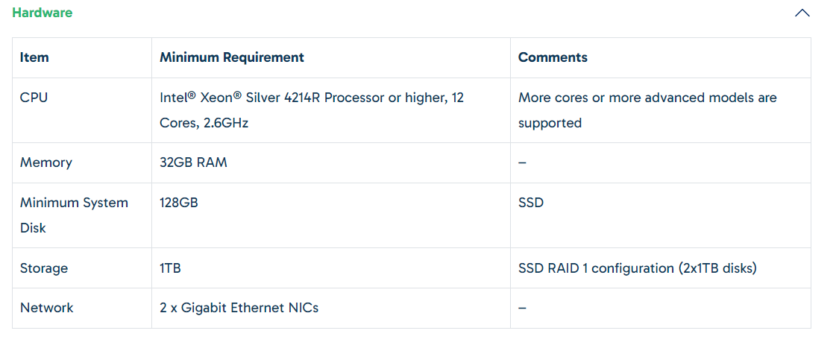Viewport: 836px width, 354px height.
Task: Click the Storage row label
Action: click(x=44, y=268)
